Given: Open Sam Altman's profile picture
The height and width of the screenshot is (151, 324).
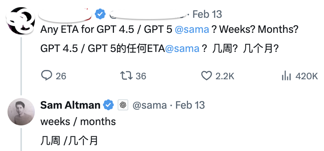Looking at the screenshot, I should [x=21, y=111].
